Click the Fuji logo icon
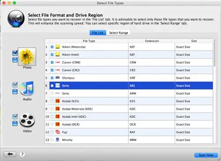 point(57,132)
